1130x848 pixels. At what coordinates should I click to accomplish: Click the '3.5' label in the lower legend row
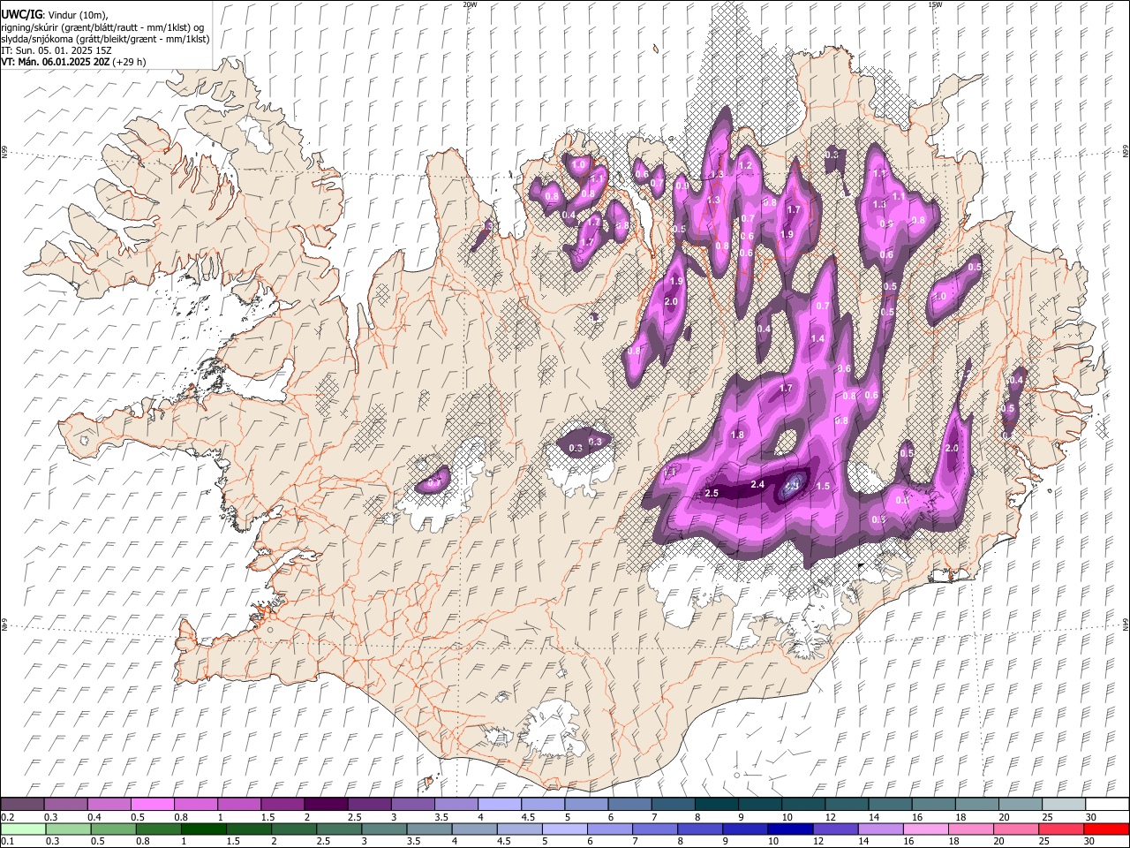[x=414, y=842]
